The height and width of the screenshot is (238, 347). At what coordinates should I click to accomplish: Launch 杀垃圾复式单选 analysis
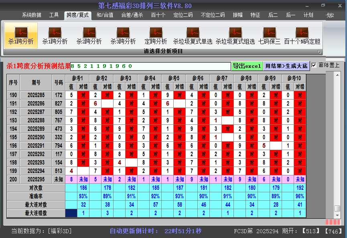193,35
